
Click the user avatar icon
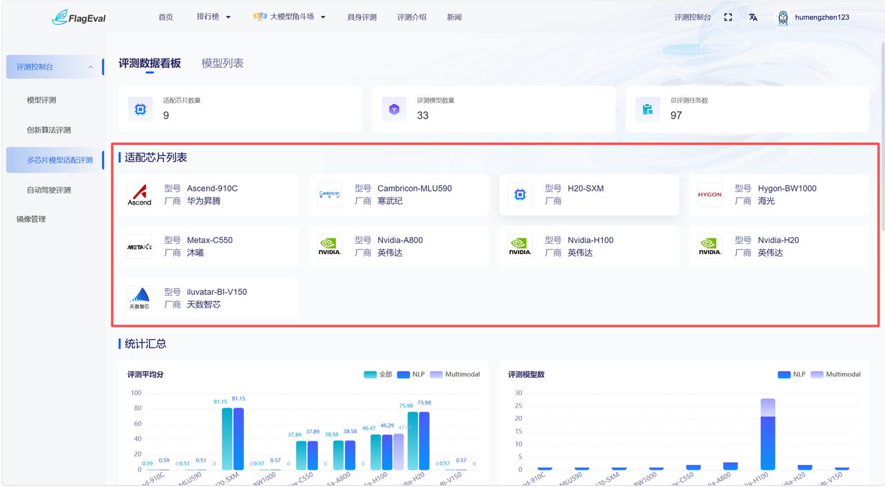(x=783, y=18)
